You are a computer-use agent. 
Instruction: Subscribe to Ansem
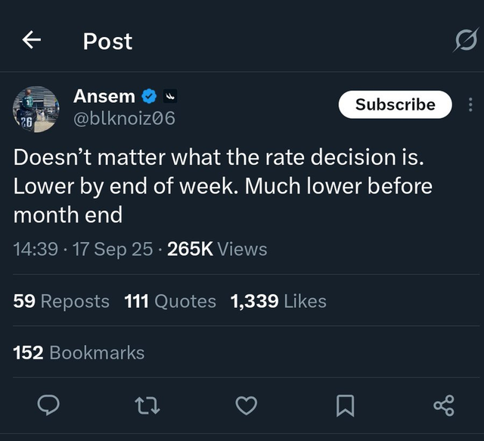395,104
